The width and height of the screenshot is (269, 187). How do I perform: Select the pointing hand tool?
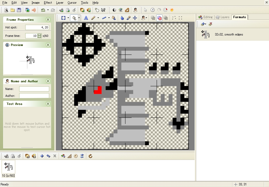click(122, 18)
